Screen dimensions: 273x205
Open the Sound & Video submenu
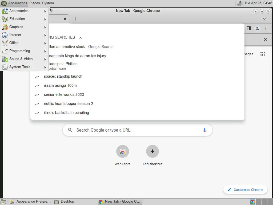point(24,59)
